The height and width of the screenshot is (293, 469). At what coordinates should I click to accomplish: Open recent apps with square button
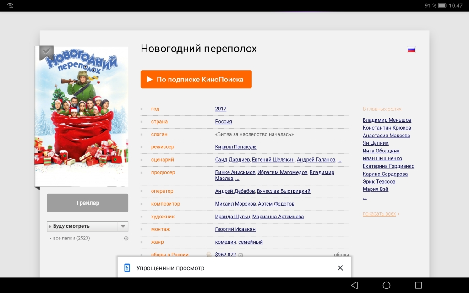tap(418, 285)
